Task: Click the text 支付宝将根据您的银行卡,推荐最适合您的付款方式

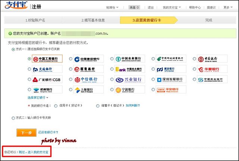Action: point(48,43)
